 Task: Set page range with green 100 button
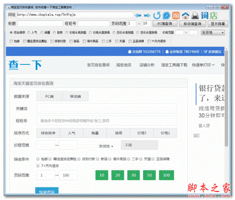click(x=166, y=175)
